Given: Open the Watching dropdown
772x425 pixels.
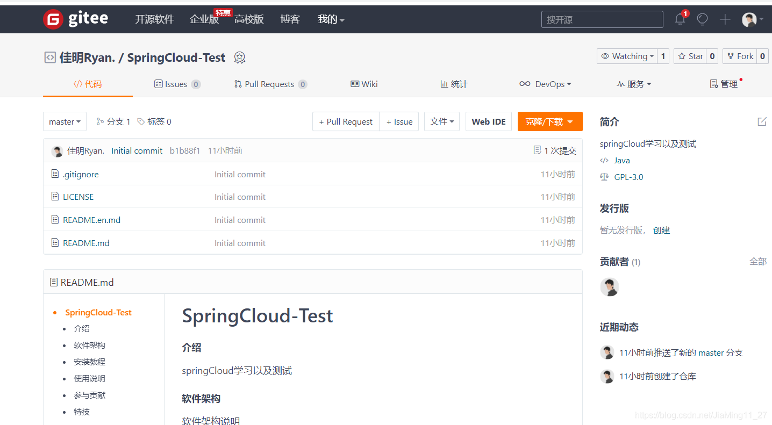Looking at the screenshot, I should [x=627, y=56].
